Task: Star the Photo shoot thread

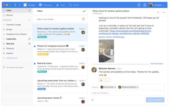Action: [158, 13]
